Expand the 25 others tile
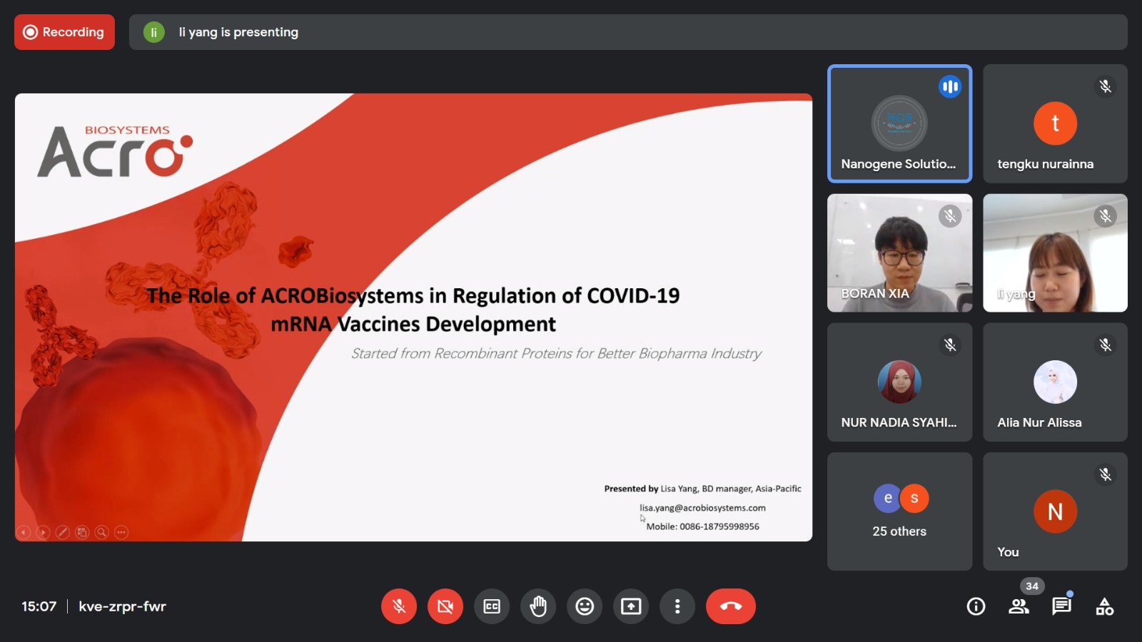The height and width of the screenshot is (642, 1142). click(x=899, y=511)
